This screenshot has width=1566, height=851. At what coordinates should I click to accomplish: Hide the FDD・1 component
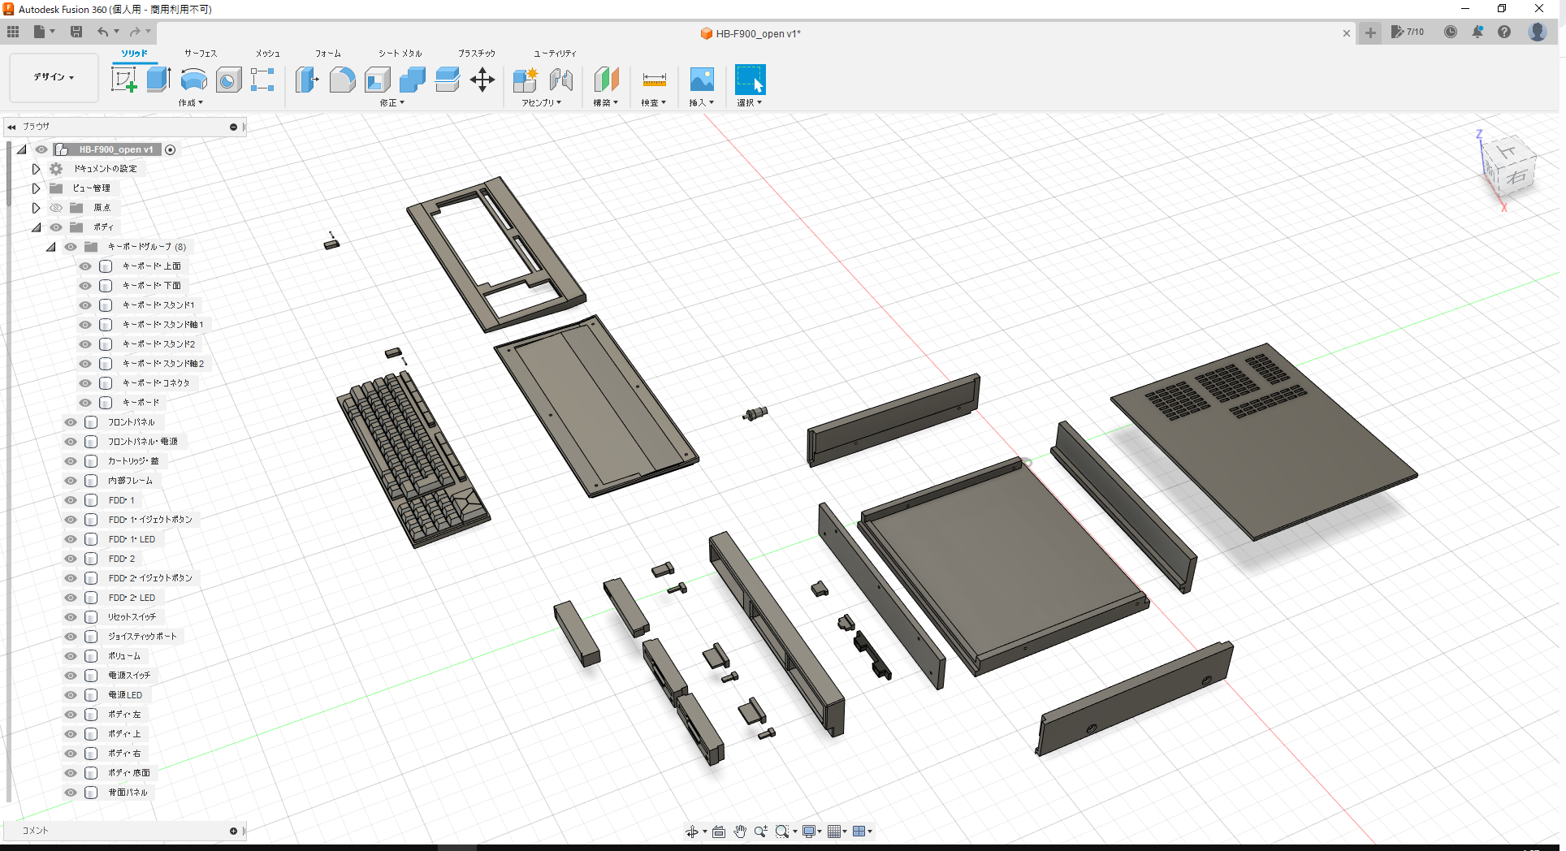(70, 499)
